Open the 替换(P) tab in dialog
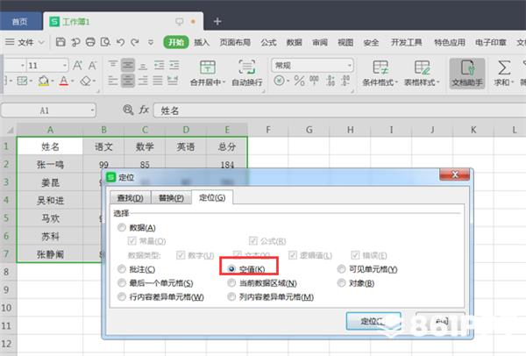This screenshot has height=356, width=526. coord(172,197)
